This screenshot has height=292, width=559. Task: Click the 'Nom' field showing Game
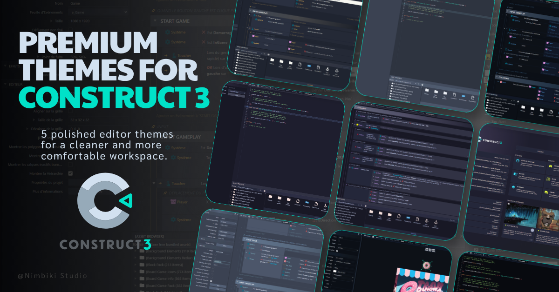pos(98,3)
